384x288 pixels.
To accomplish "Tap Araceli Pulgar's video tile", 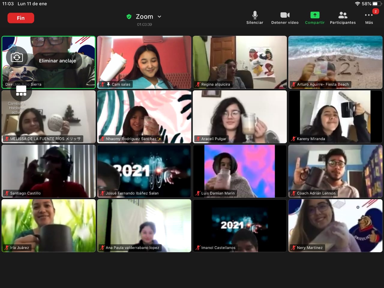I will (x=240, y=117).
